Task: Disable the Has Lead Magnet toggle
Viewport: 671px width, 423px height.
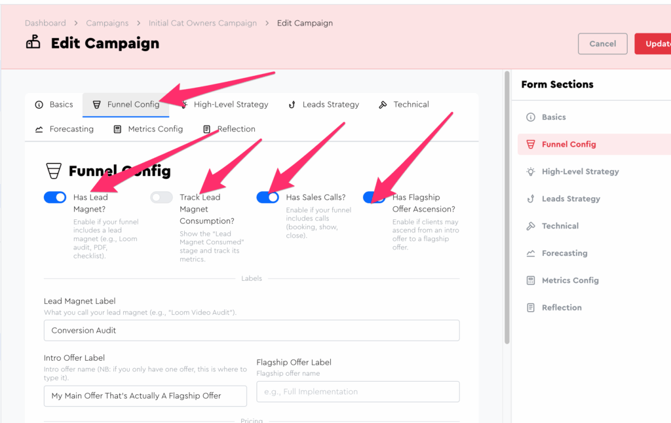Action: [x=55, y=197]
